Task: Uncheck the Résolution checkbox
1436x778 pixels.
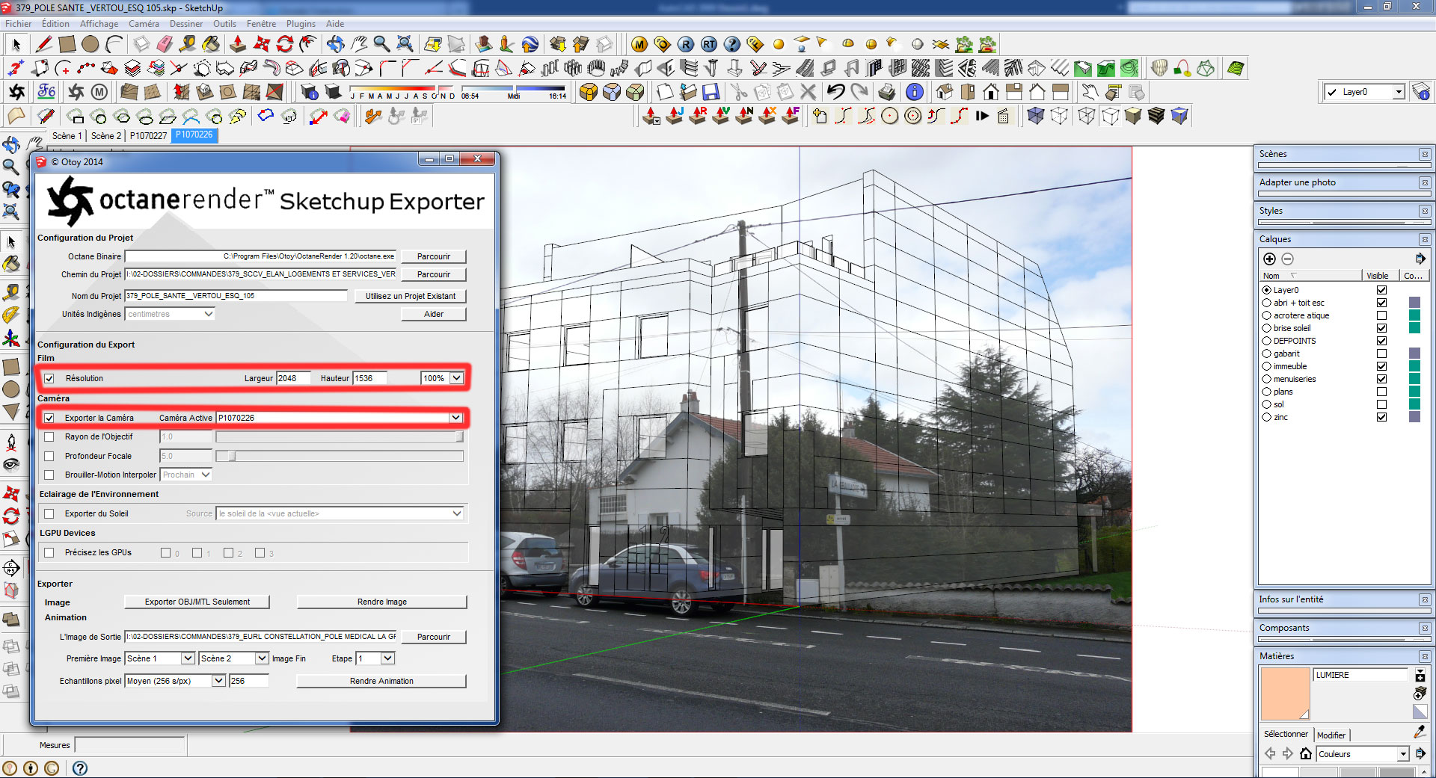Action: (49, 378)
